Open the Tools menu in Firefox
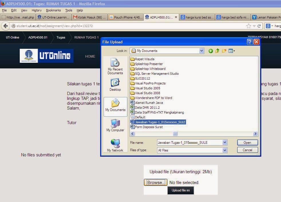This screenshot has width=281, height=202. [x=68, y=10]
